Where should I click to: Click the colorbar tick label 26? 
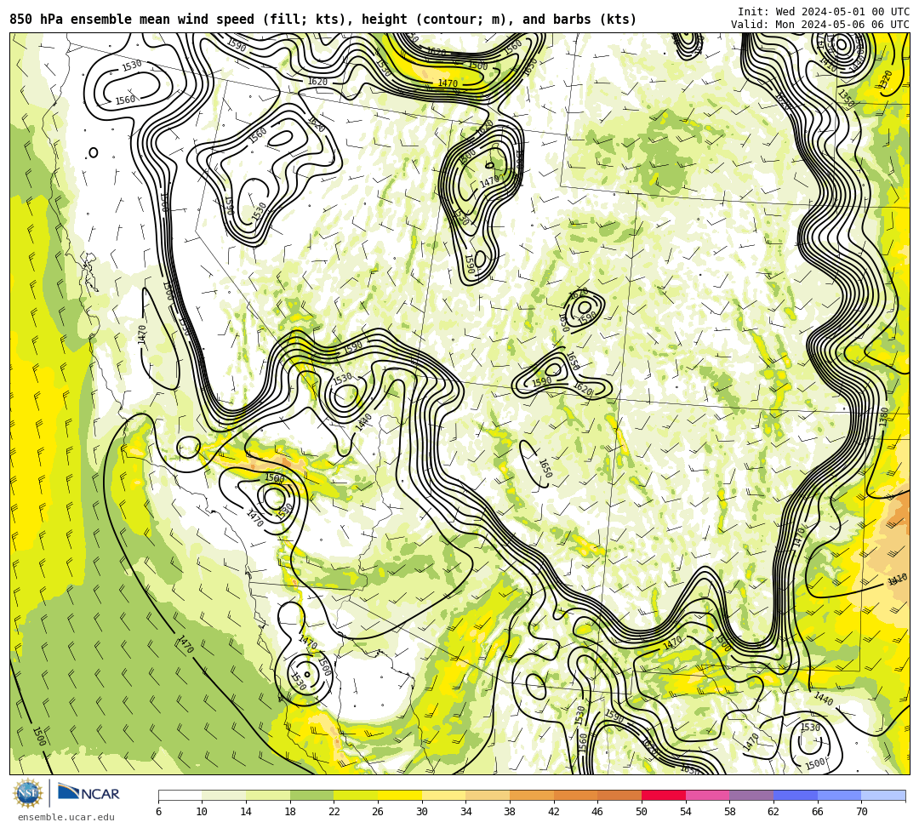coord(378,812)
